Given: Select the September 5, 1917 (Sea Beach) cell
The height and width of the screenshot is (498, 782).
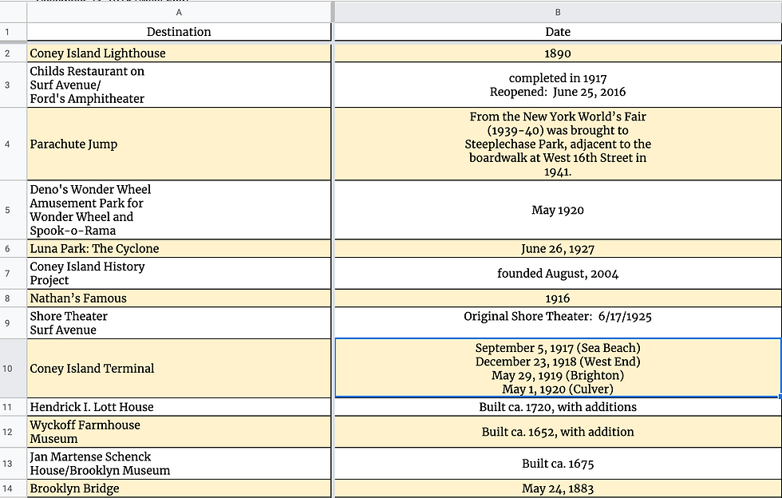Looking at the screenshot, I should click(x=558, y=368).
